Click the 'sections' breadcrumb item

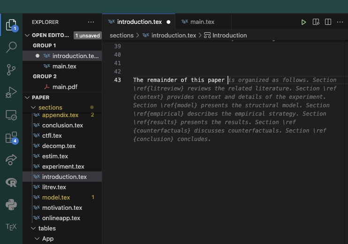click(121, 36)
